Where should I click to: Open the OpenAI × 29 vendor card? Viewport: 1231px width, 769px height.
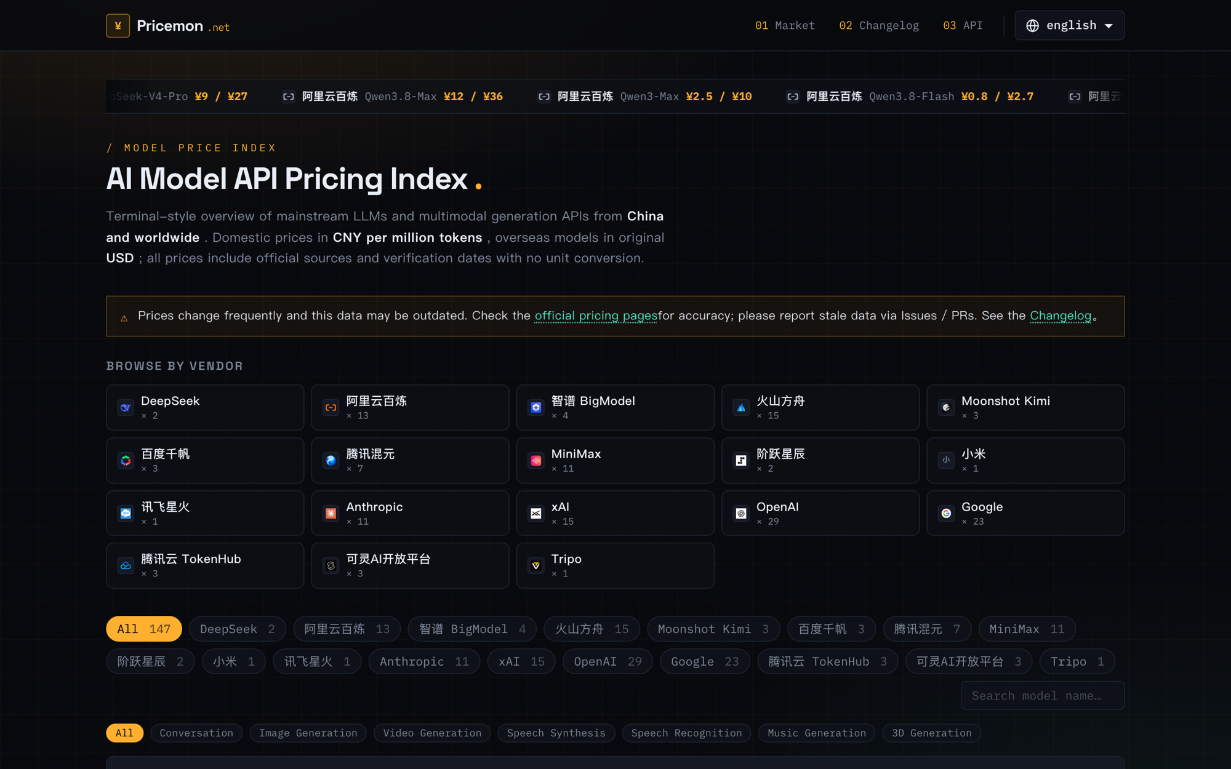pos(820,513)
